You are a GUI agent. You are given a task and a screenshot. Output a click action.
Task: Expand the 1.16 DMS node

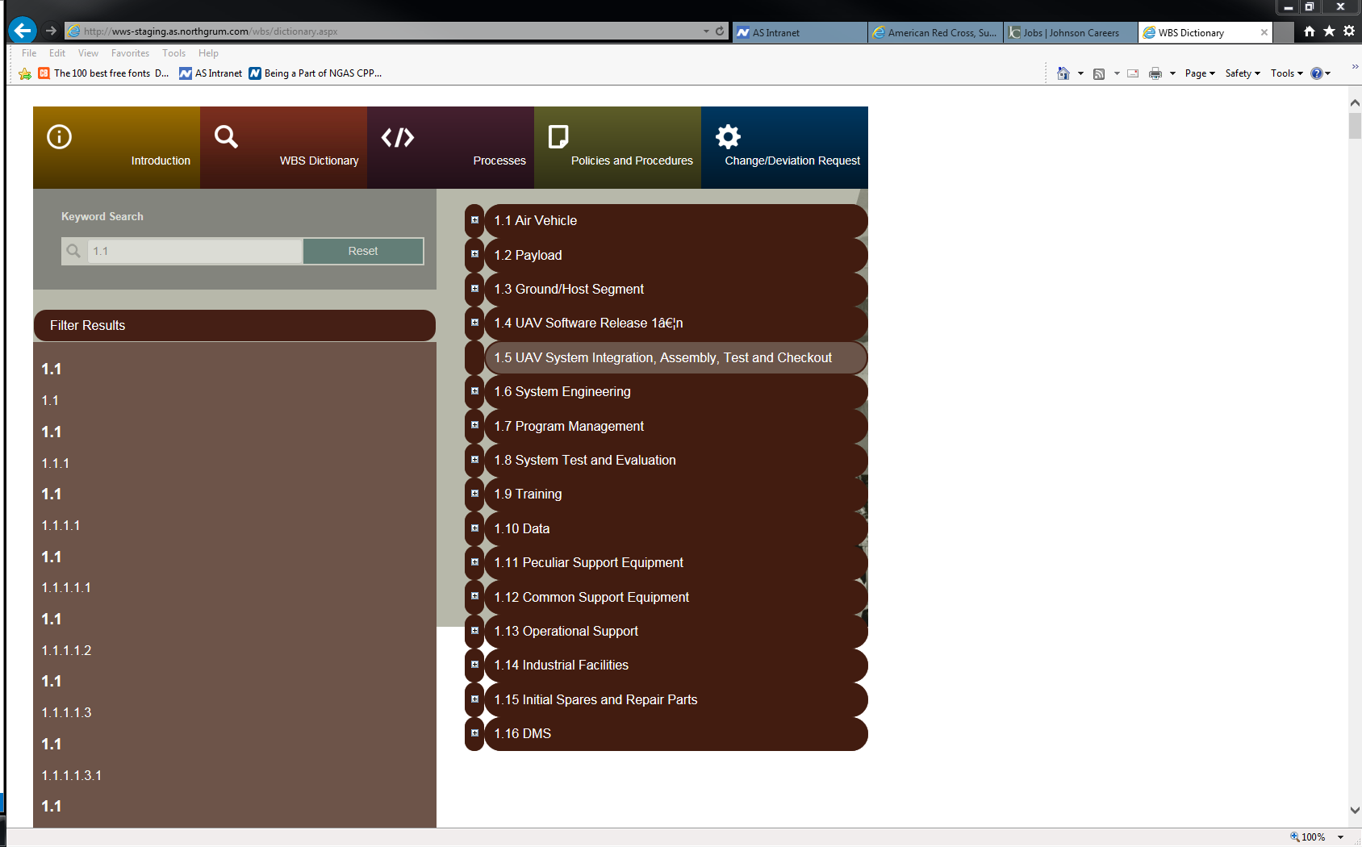click(x=474, y=733)
